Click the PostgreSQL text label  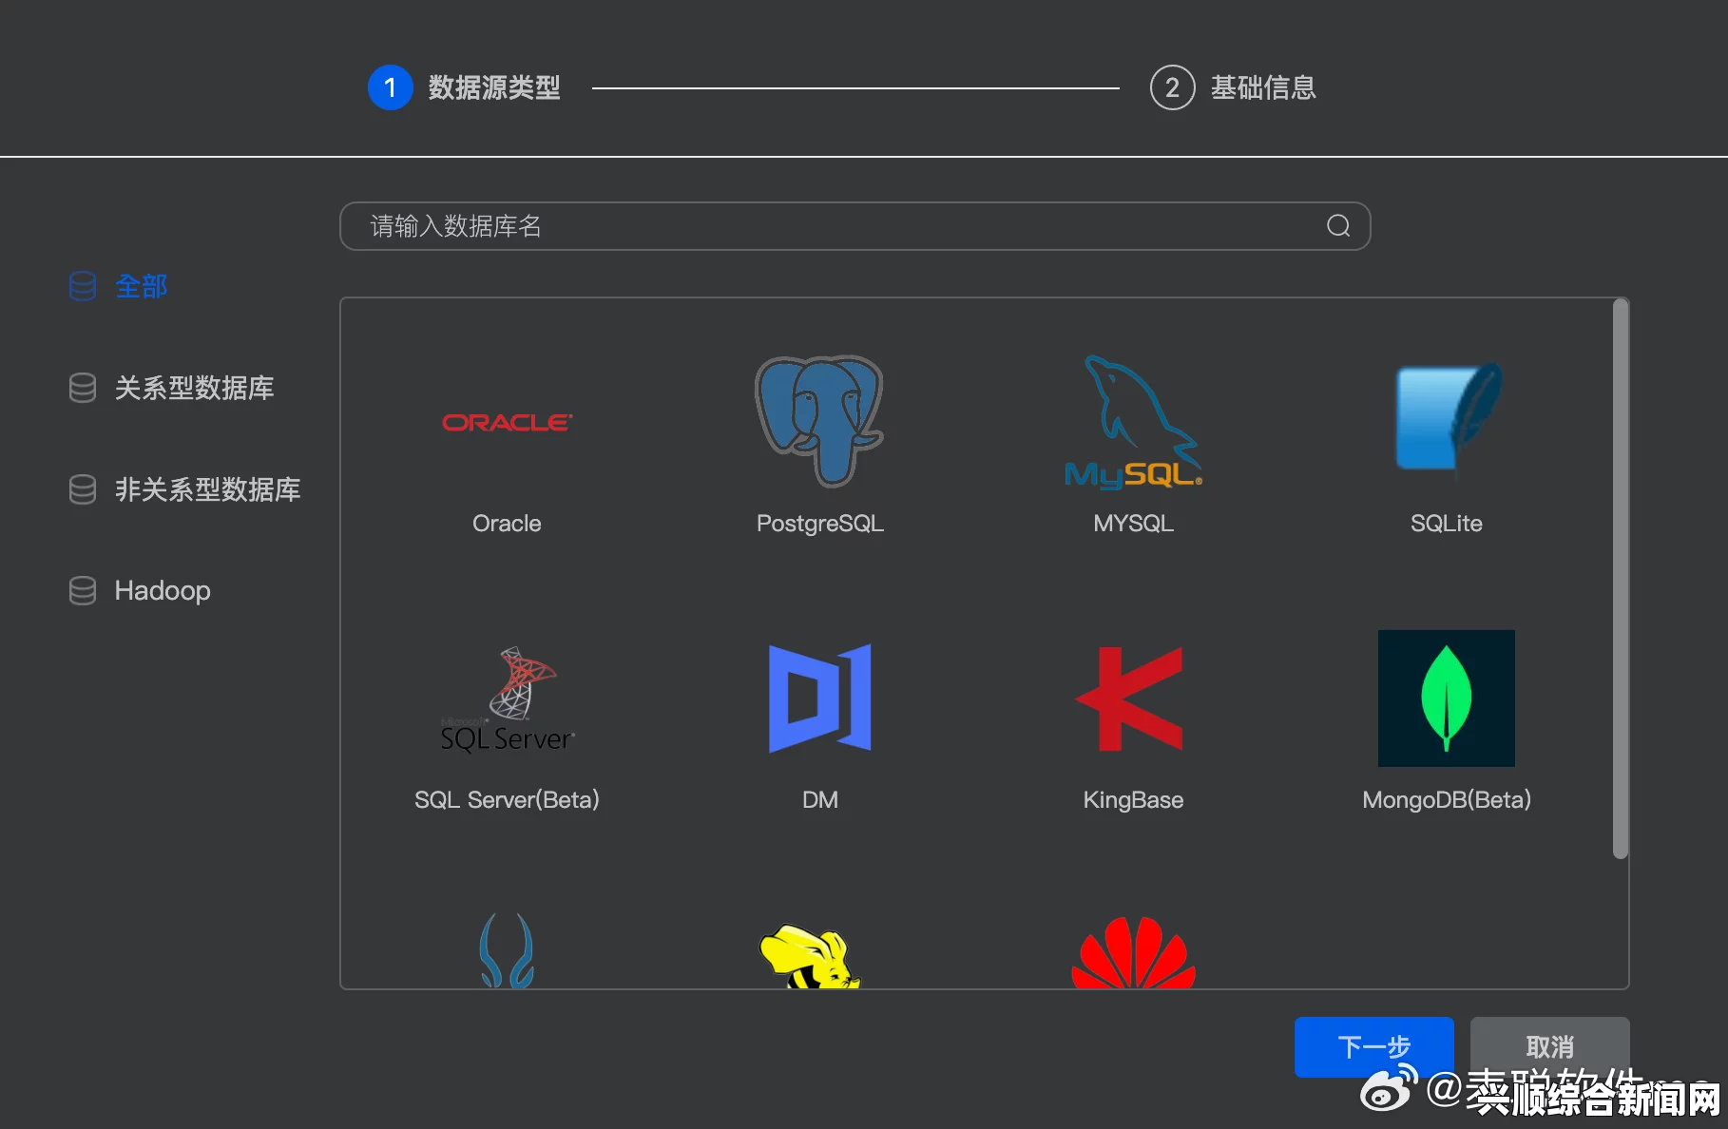point(819,523)
